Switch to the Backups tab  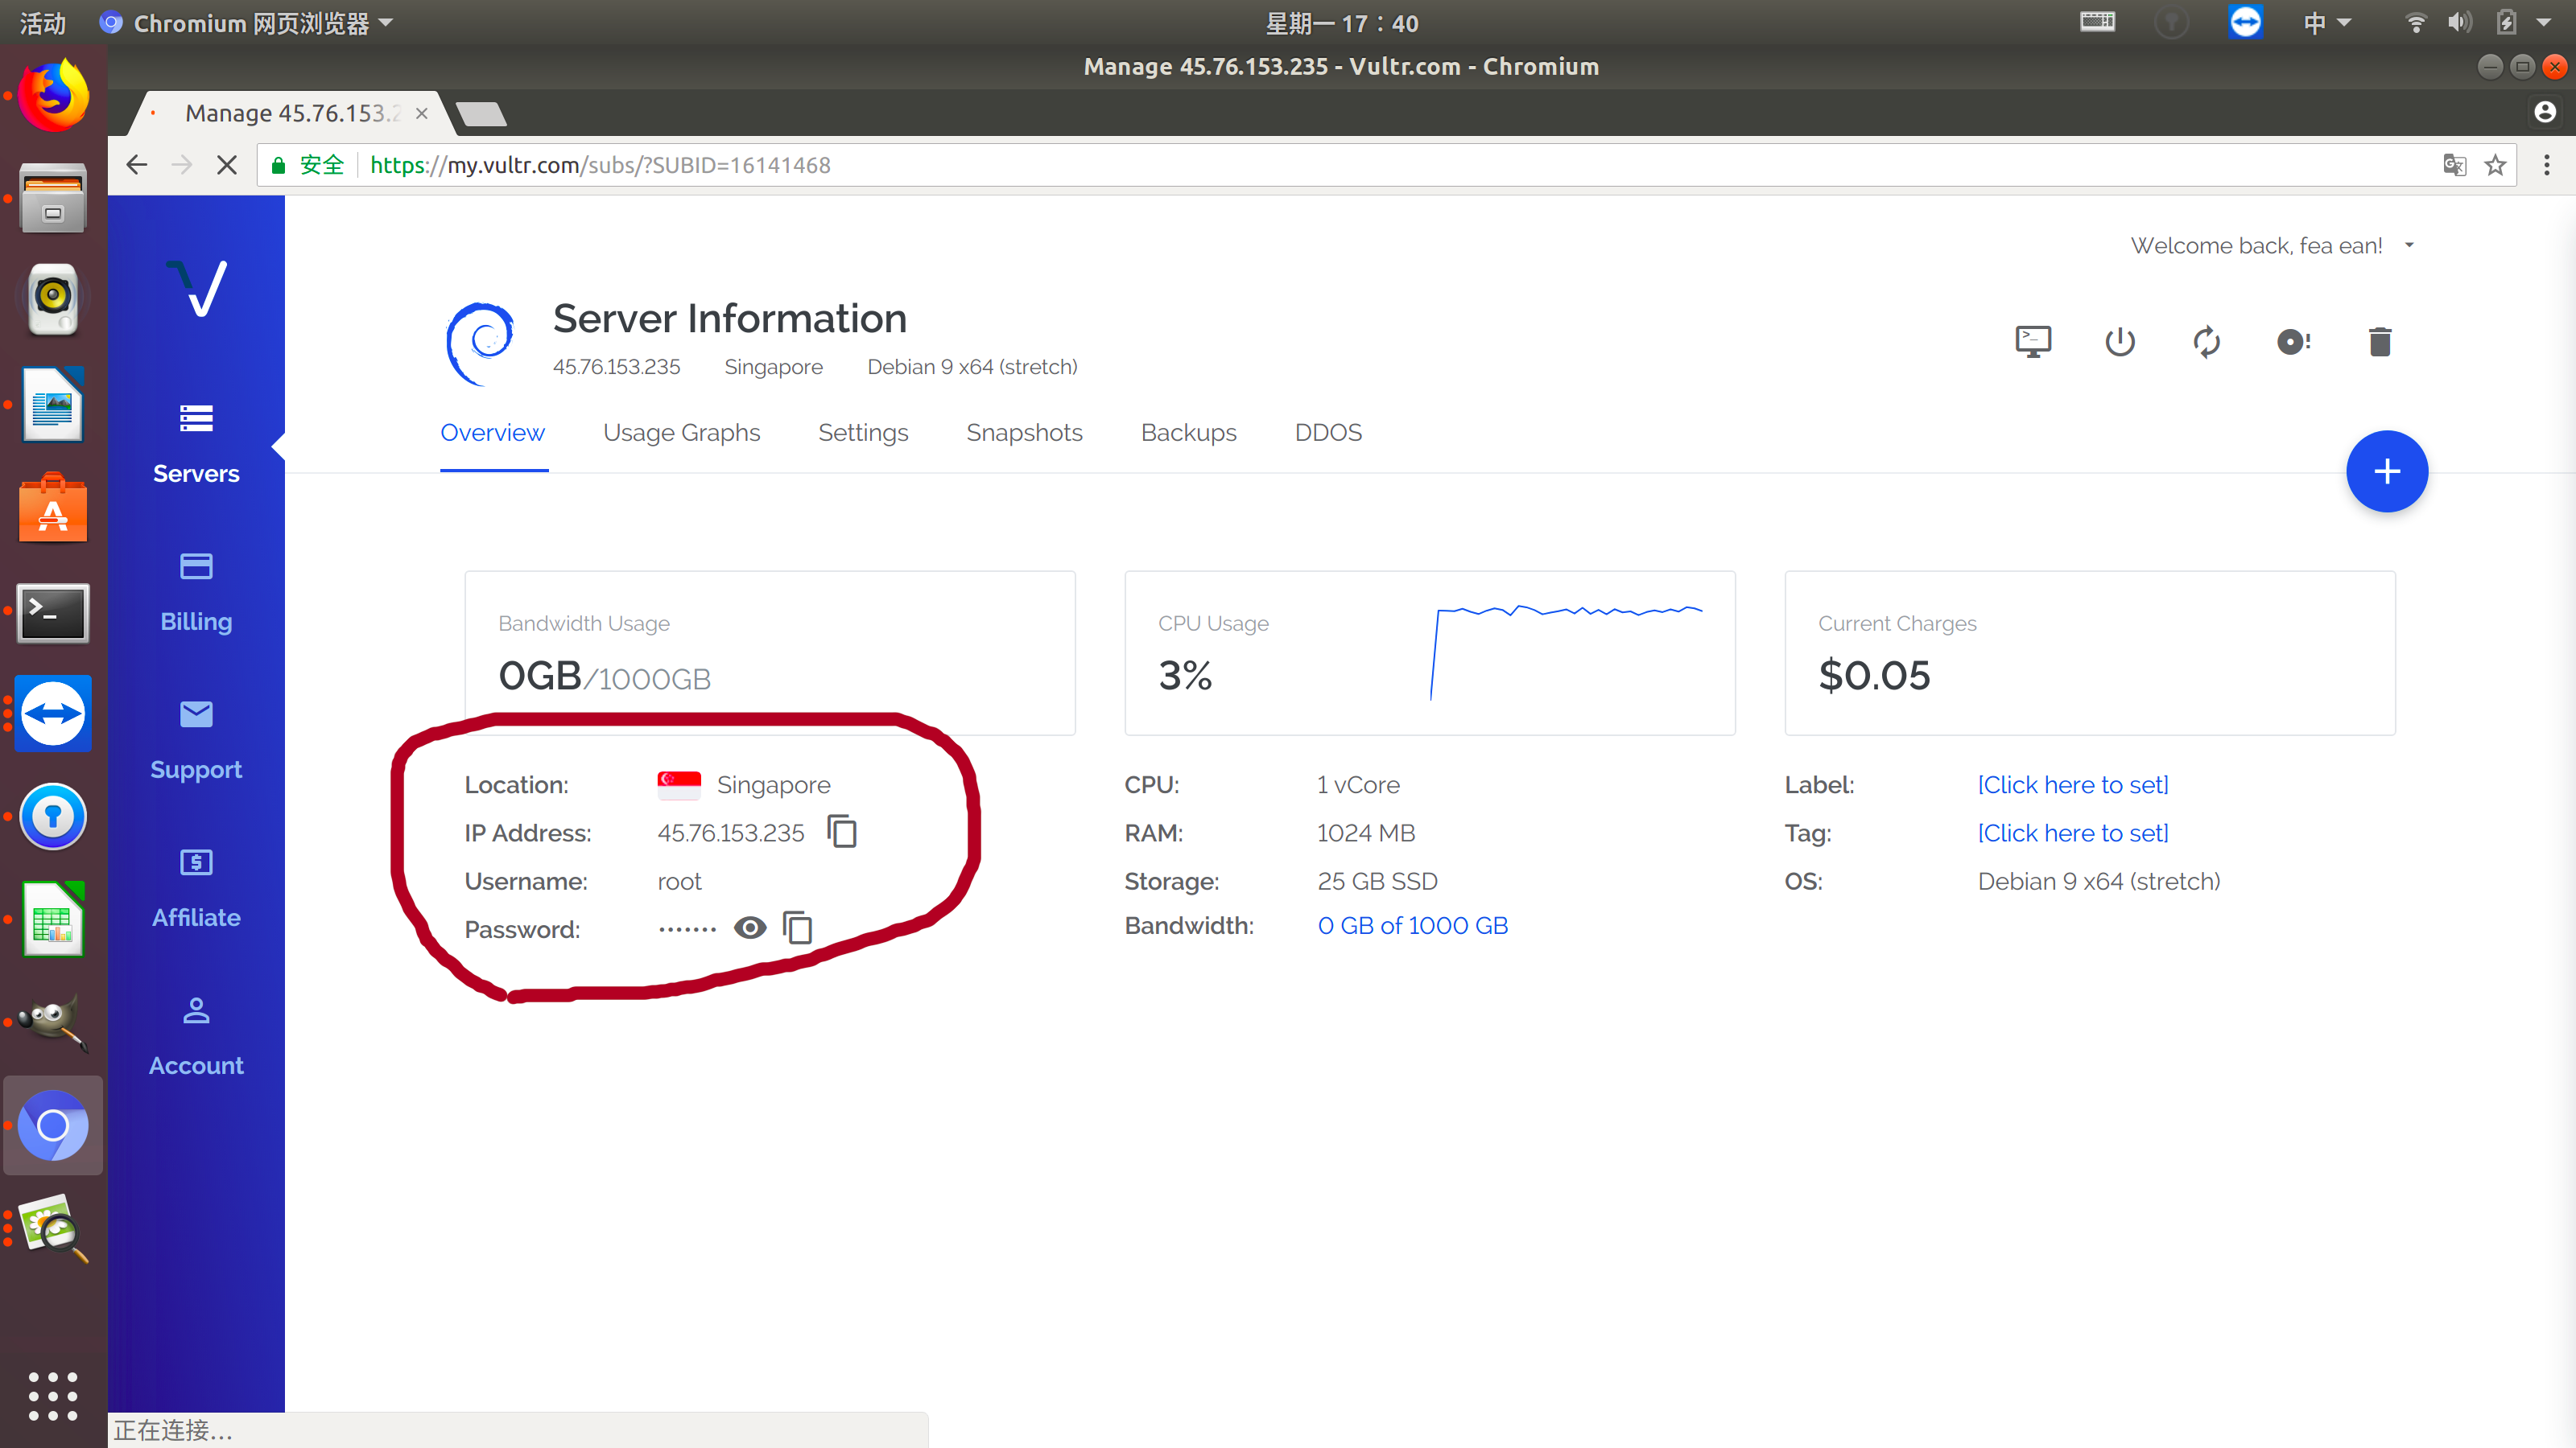(1189, 433)
